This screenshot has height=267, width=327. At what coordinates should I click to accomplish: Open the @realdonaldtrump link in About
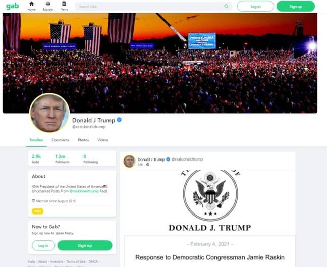click(84, 191)
